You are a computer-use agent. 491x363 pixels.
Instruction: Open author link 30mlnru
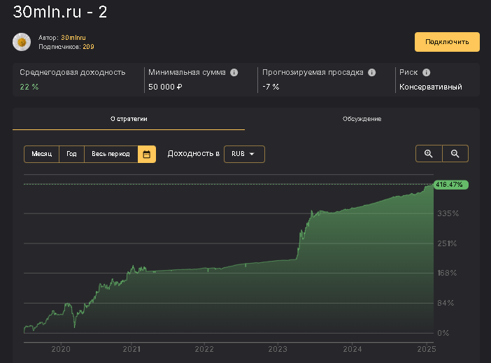coord(73,37)
